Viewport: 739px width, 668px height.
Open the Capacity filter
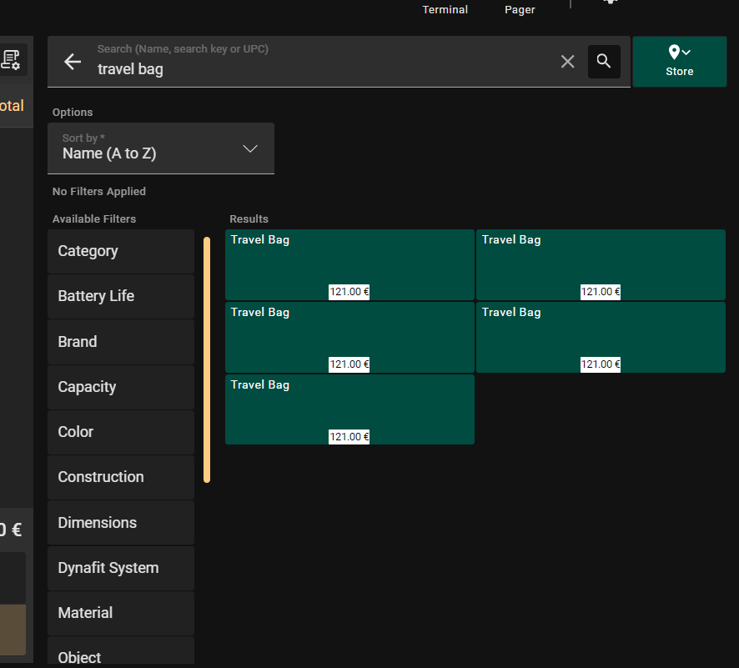(x=121, y=387)
